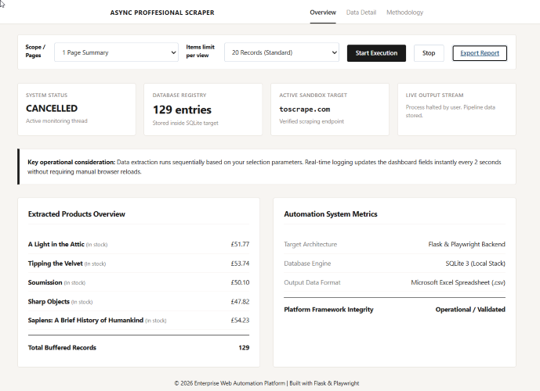Click the Operational / Validated status
Viewport: 540px width, 391px height.
[470, 310]
